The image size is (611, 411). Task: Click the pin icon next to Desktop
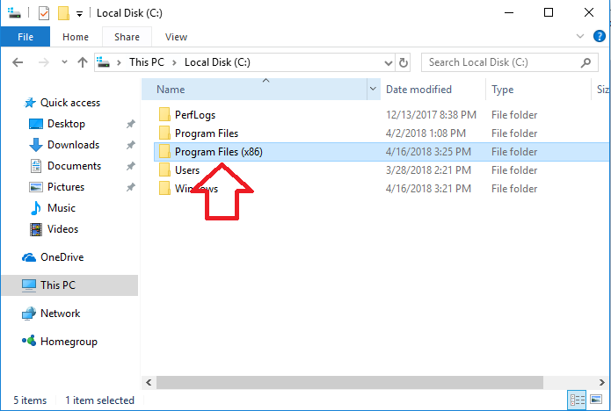click(x=130, y=124)
